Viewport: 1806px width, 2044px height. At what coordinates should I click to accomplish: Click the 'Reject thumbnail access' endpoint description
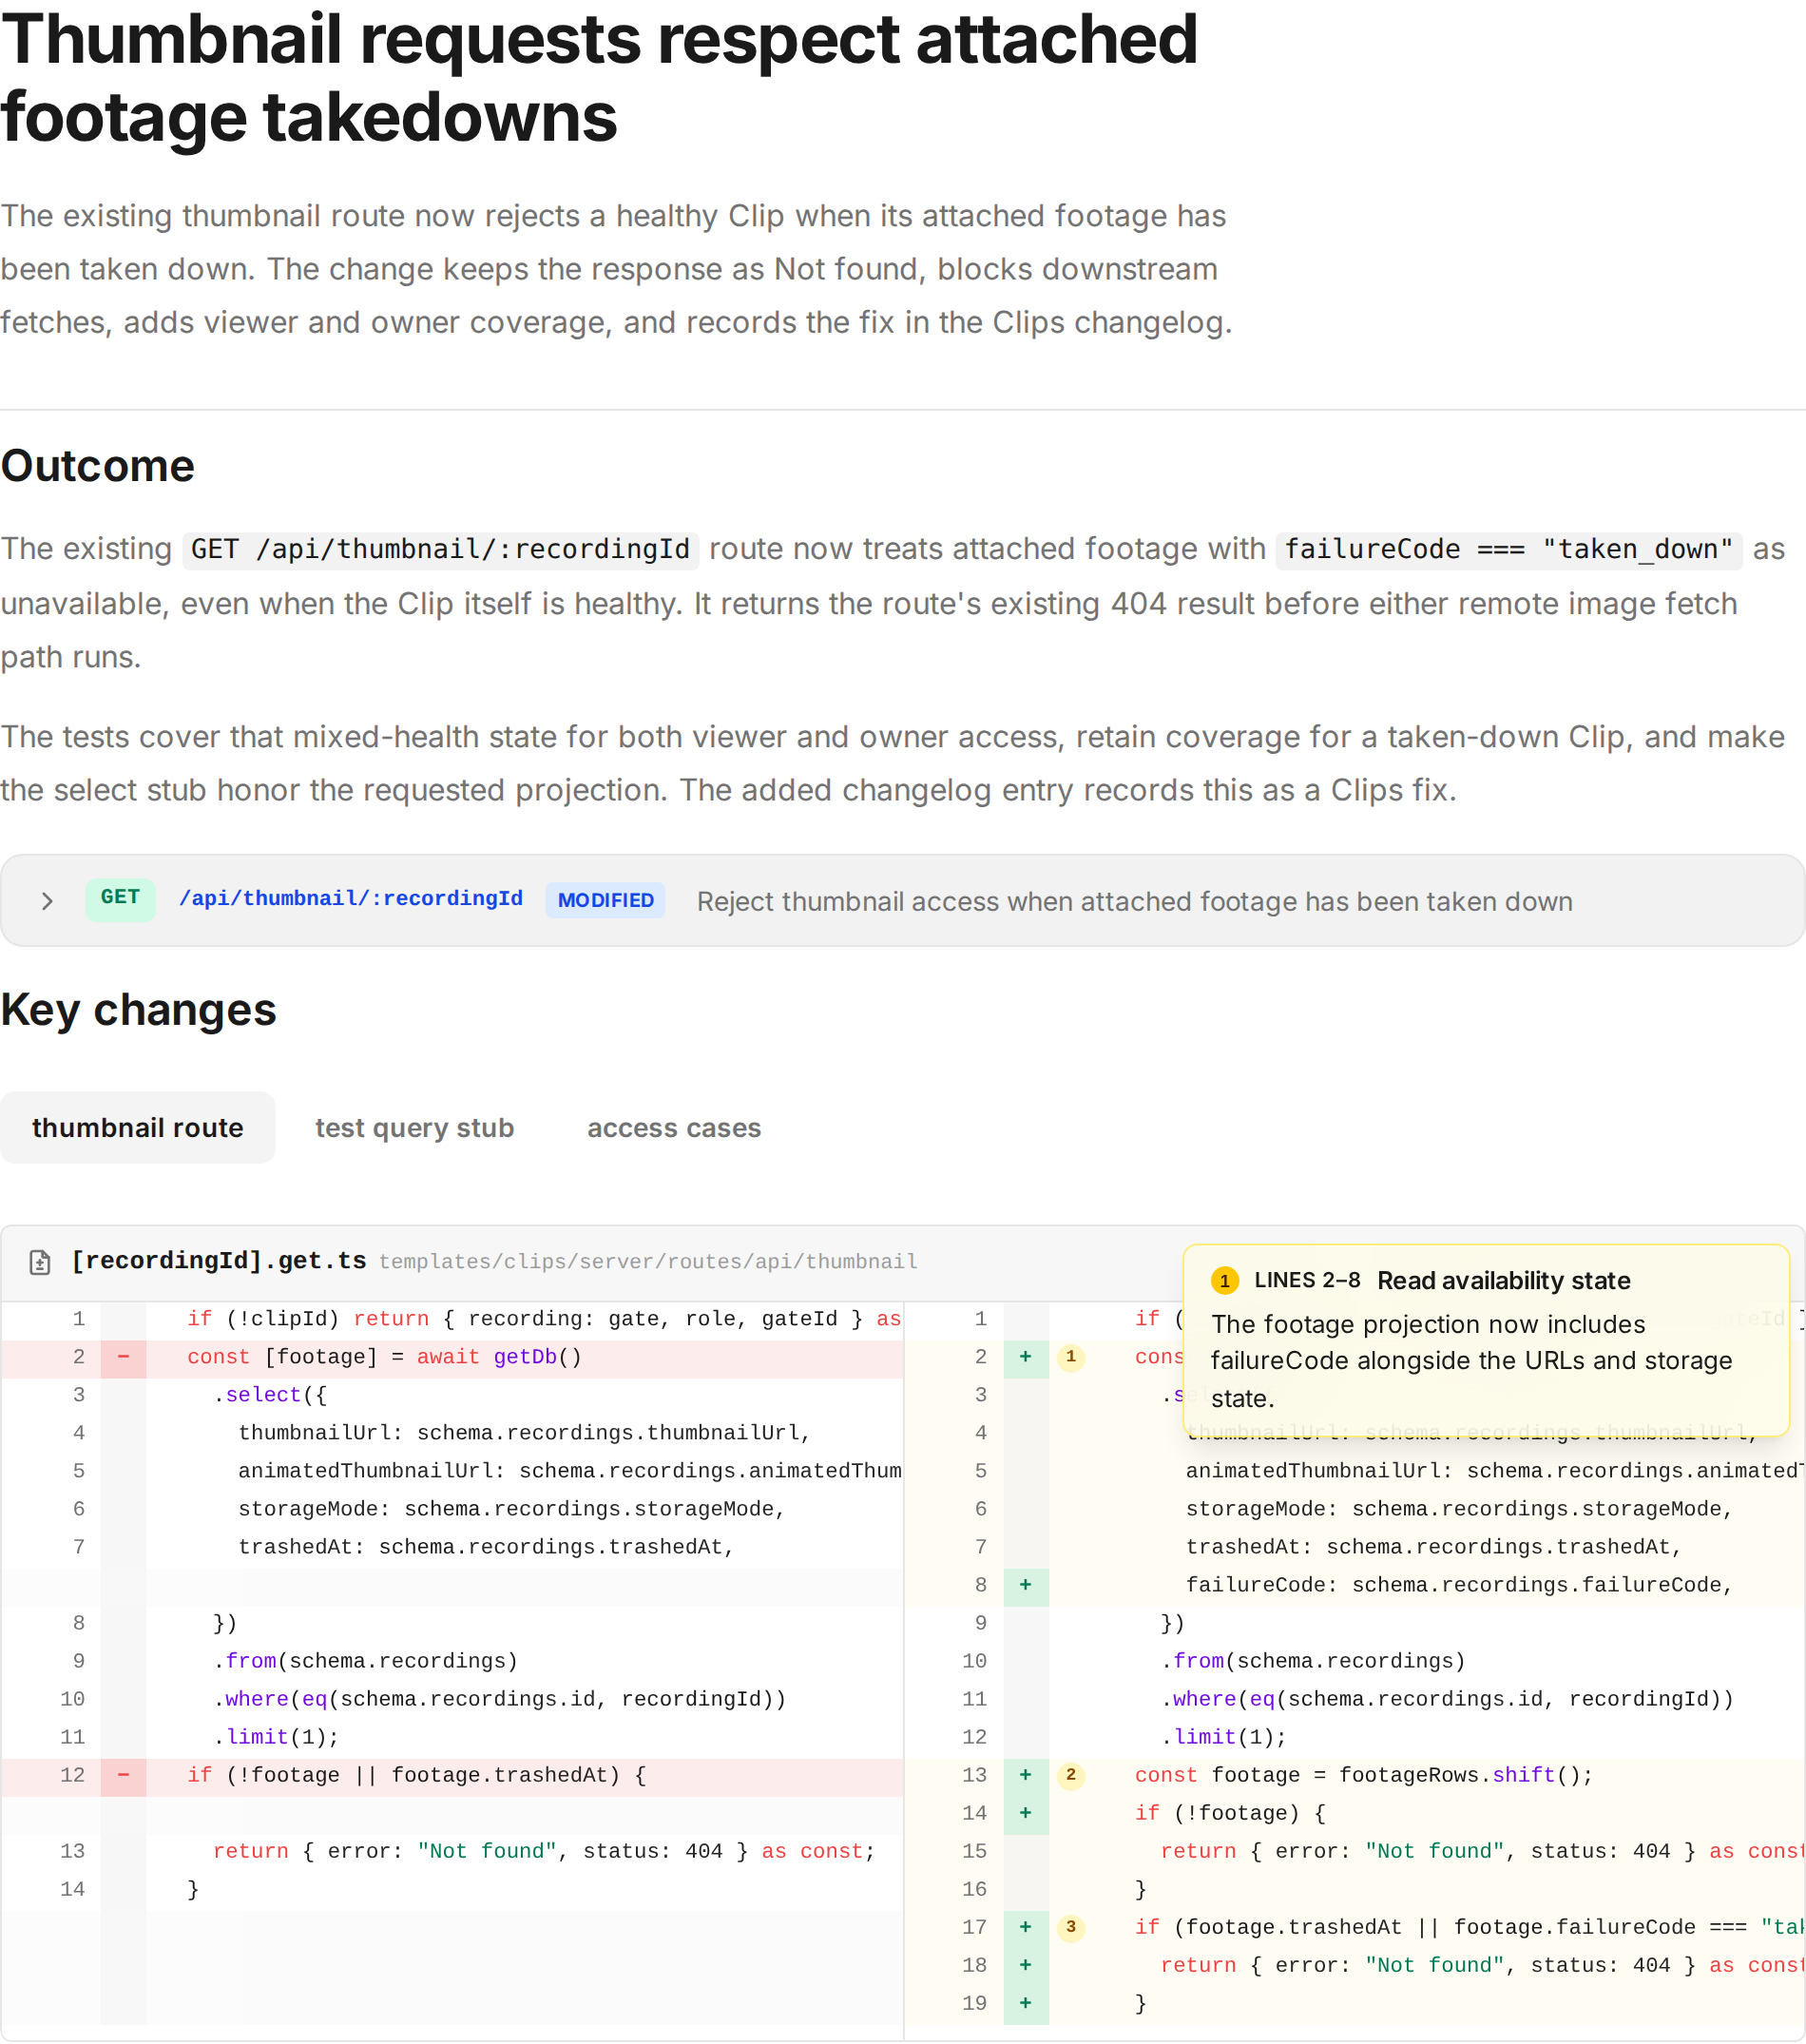tap(1135, 902)
